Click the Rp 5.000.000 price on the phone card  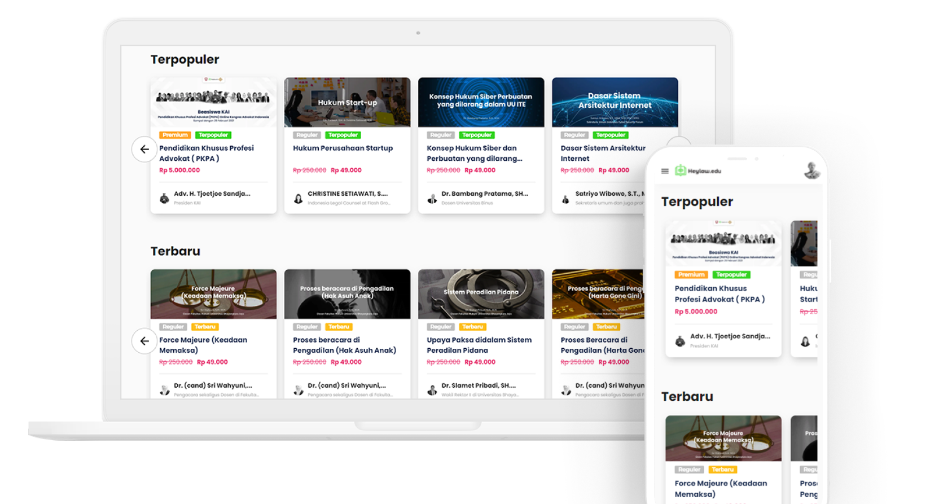[696, 312]
